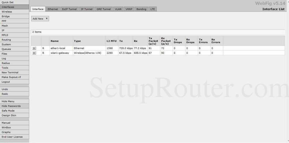Expand the IP menu
The height and width of the screenshot is (143, 289).
(x=14, y=30)
